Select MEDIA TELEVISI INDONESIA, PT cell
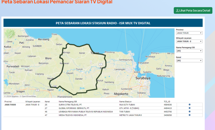 (x=73, y=115)
